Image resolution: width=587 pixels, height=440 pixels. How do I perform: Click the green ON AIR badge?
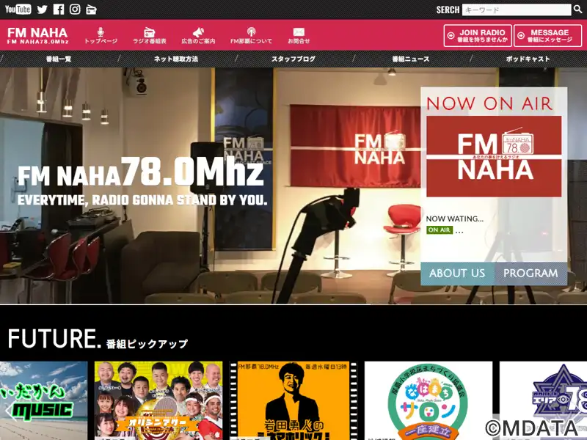[x=440, y=230]
